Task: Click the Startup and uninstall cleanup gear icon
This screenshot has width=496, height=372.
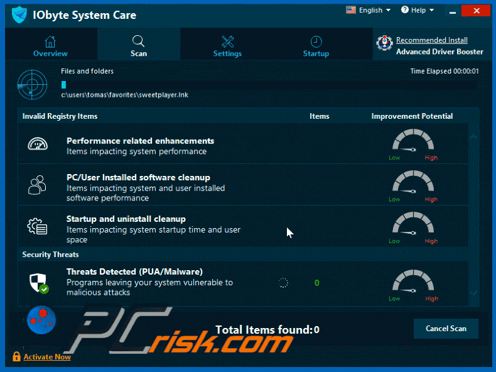Action: tap(37, 226)
